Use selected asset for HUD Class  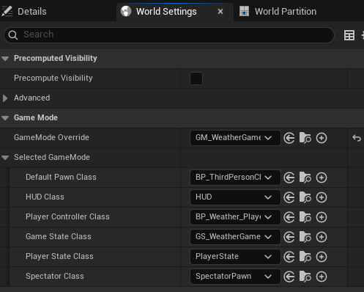(x=289, y=197)
